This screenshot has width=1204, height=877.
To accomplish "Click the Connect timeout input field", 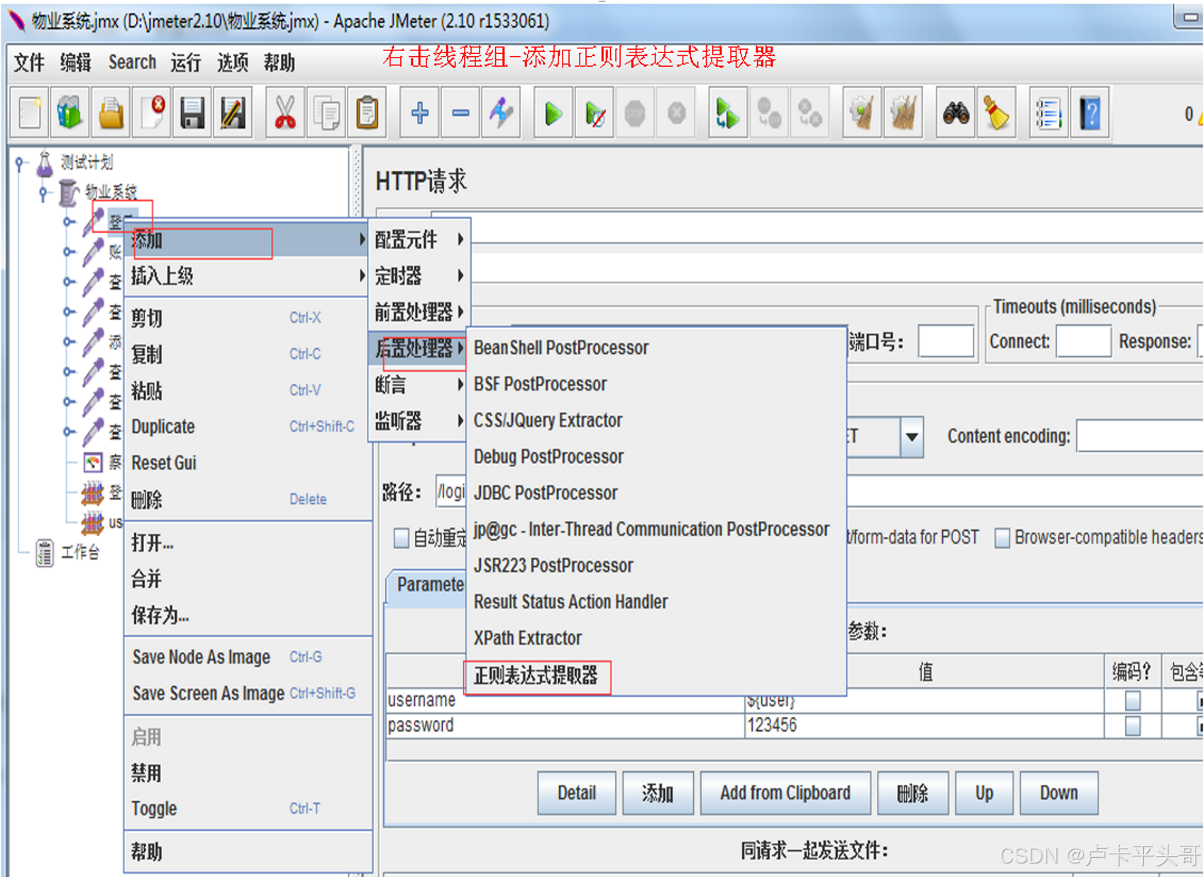I will pos(1083,341).
